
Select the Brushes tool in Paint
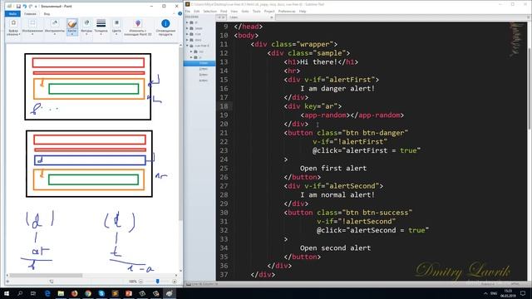click(x=72, y=27)
